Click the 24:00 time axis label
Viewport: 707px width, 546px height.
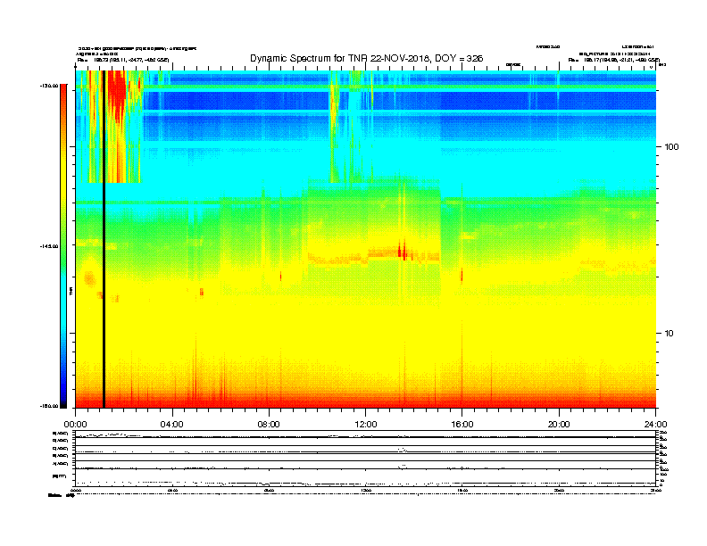point(655,425)
